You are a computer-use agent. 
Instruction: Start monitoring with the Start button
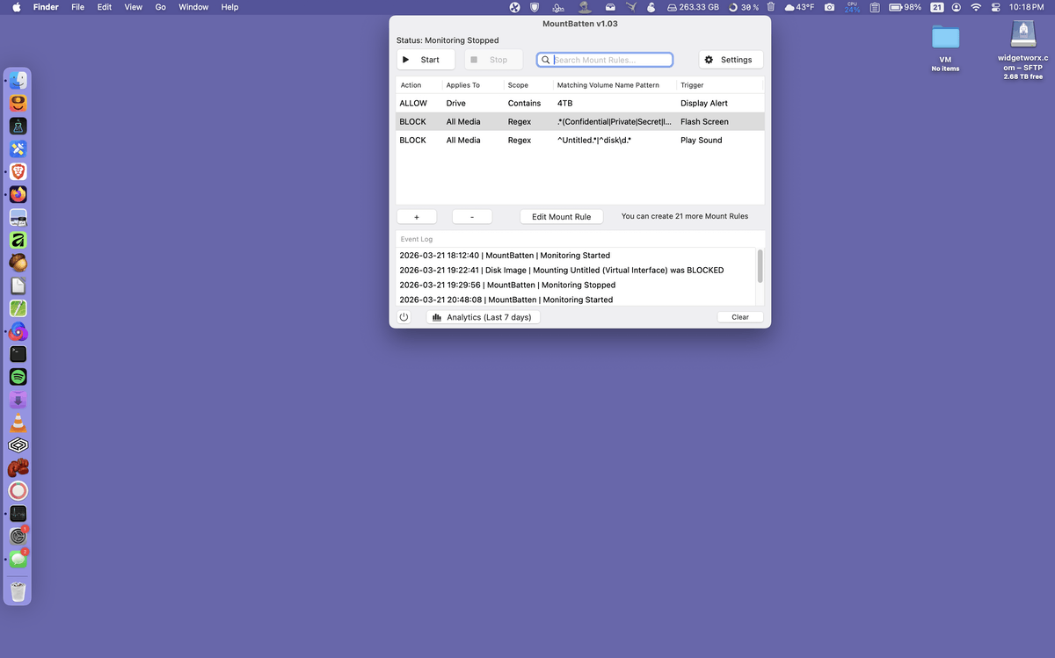tap(426, 60)
